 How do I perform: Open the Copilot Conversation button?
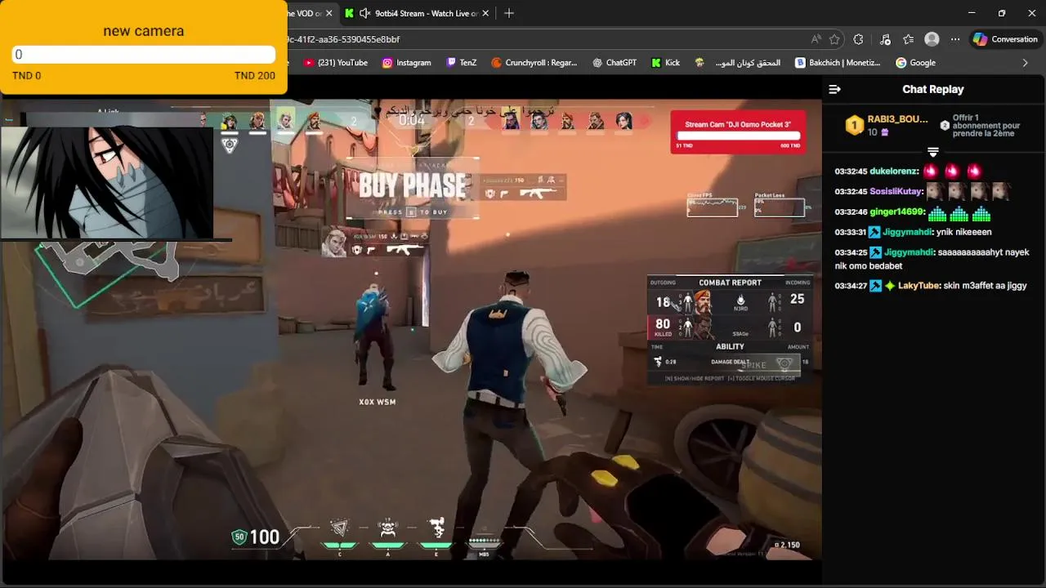1004,39
